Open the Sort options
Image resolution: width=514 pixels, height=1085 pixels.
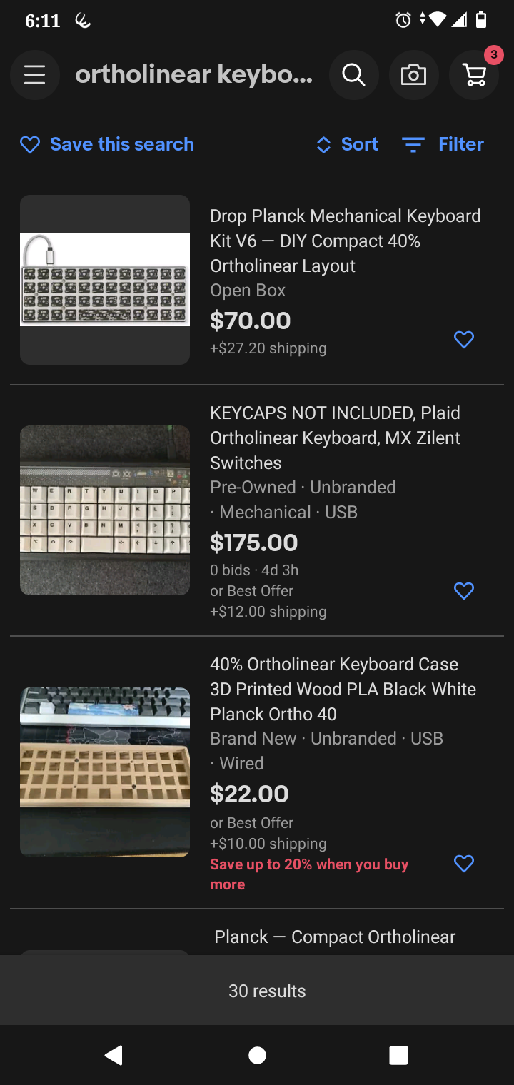click(x=347, y=145)
